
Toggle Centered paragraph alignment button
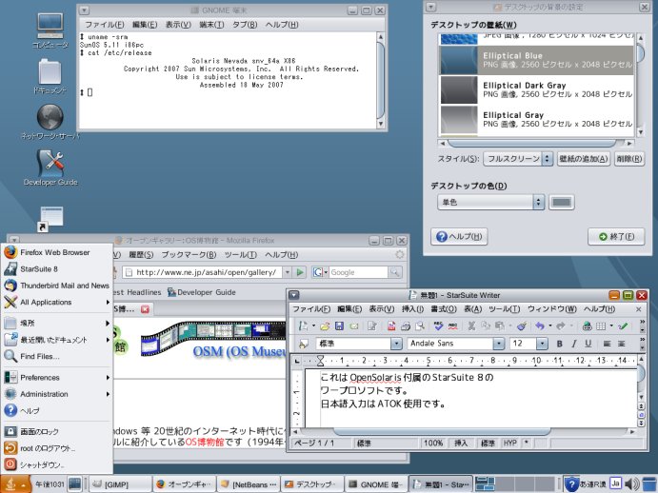622,344
